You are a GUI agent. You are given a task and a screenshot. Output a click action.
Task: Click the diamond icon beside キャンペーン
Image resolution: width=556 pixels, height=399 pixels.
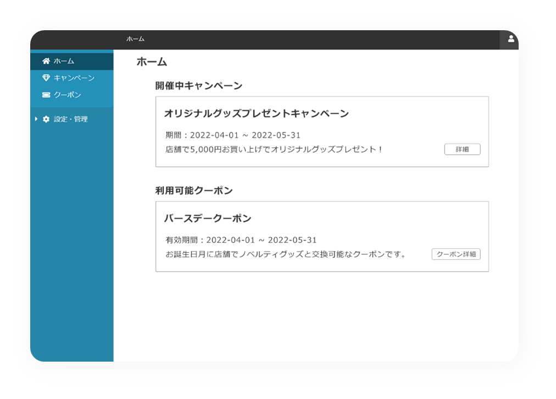coord(46,77)
